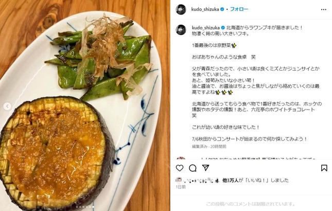
Task: Click the 編集済み edited label
Action: (199, 147)
